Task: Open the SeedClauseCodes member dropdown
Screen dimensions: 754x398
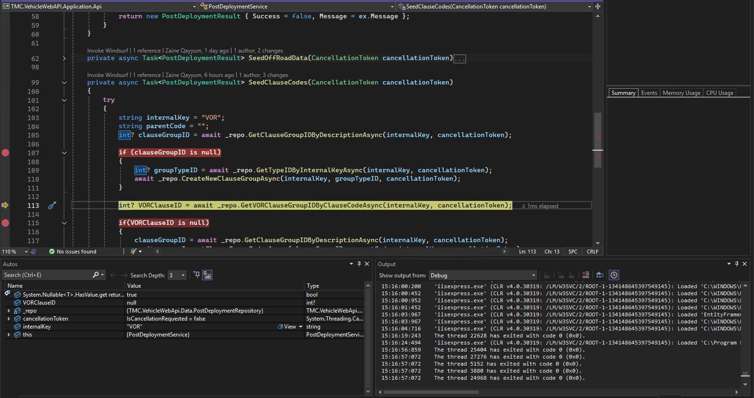Action: [494, 6]
